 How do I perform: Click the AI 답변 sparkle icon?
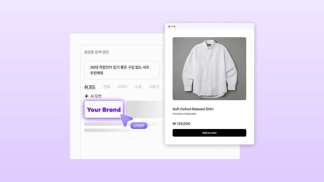[x=86, y=96]
